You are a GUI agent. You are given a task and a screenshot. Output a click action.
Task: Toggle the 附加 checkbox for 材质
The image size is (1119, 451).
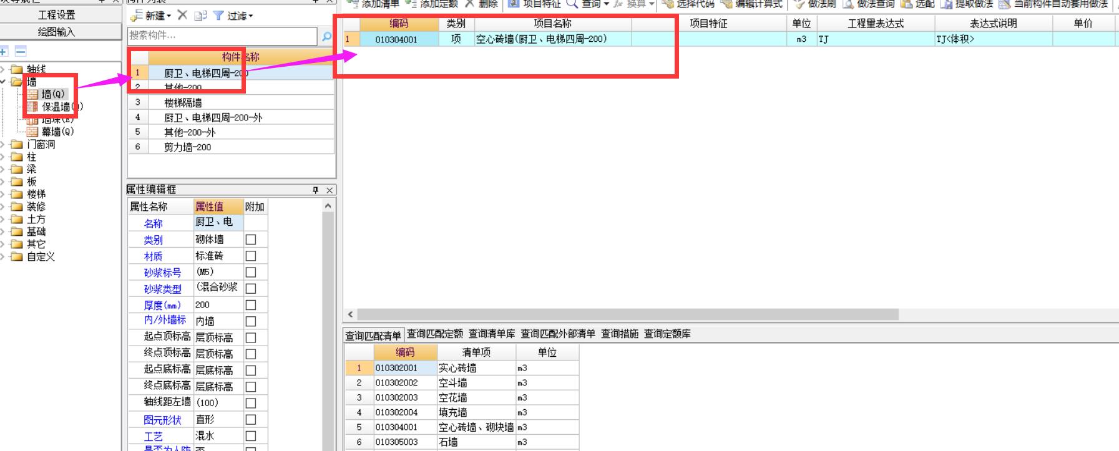(x=251, y=256)
